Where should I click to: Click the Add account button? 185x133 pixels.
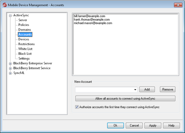(x=147, y=89)
